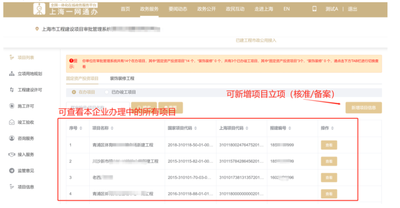The image size is (400, 208).
Task: Click Shanghai code 310101738131357201… cell
Action: (x=241, y=177)
